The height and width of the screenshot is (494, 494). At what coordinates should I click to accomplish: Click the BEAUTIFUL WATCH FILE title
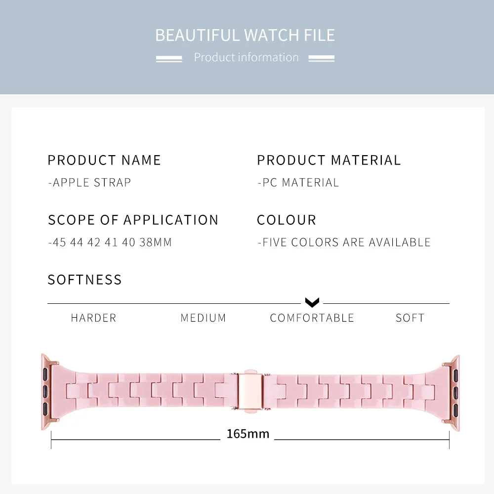tap(245, 35)
